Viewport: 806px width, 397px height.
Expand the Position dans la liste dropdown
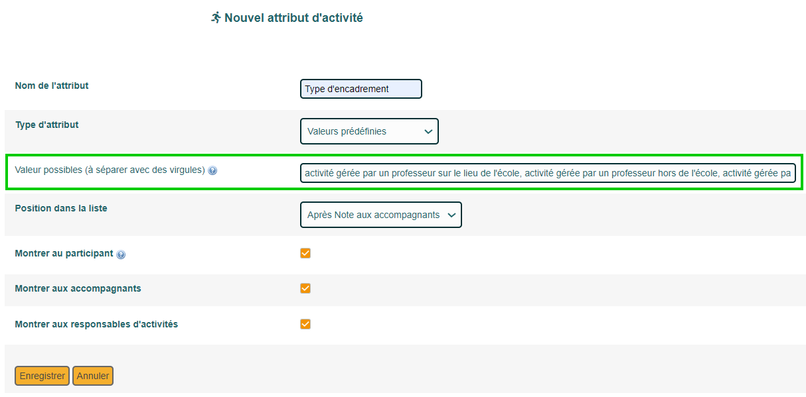tap(381, 215)
